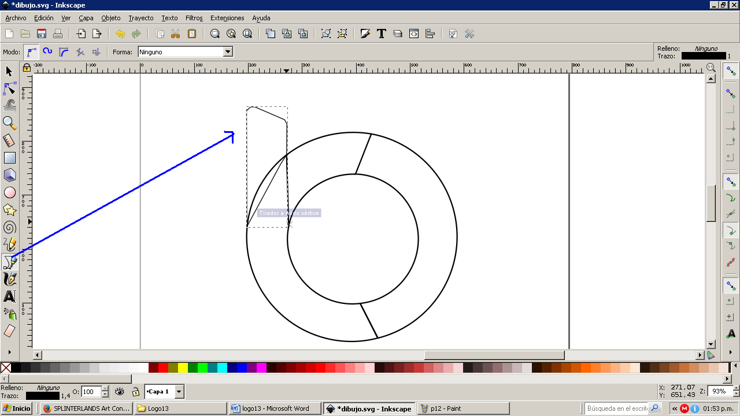Image resolution: width=740 pixels, height=416 pixels.
Task: Open the Capa menu
Action: pos(86,18)
